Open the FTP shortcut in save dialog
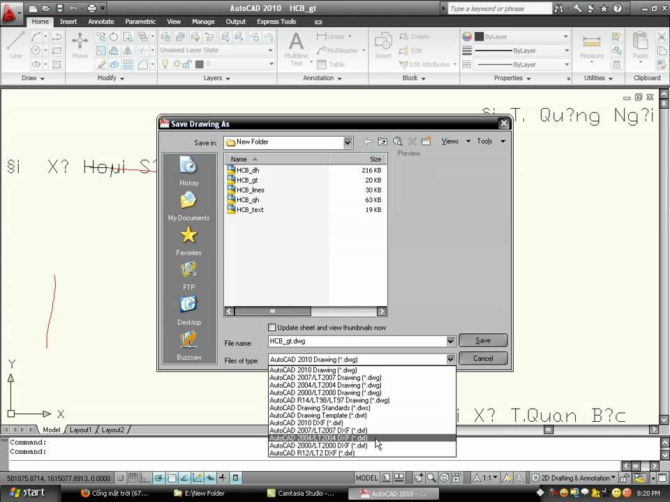The image size is (670, 502). pyautogui.click(x=188, y=276)
